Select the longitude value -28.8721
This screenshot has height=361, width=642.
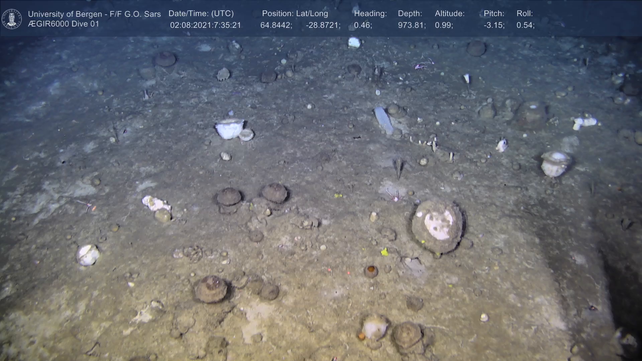click(x=323, y=25)
